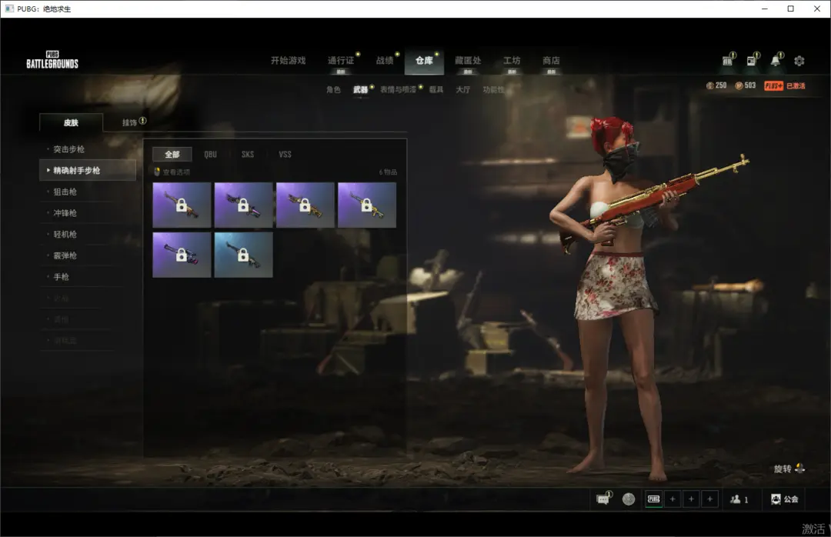Click the round target icon beside chat

[629, 499]
